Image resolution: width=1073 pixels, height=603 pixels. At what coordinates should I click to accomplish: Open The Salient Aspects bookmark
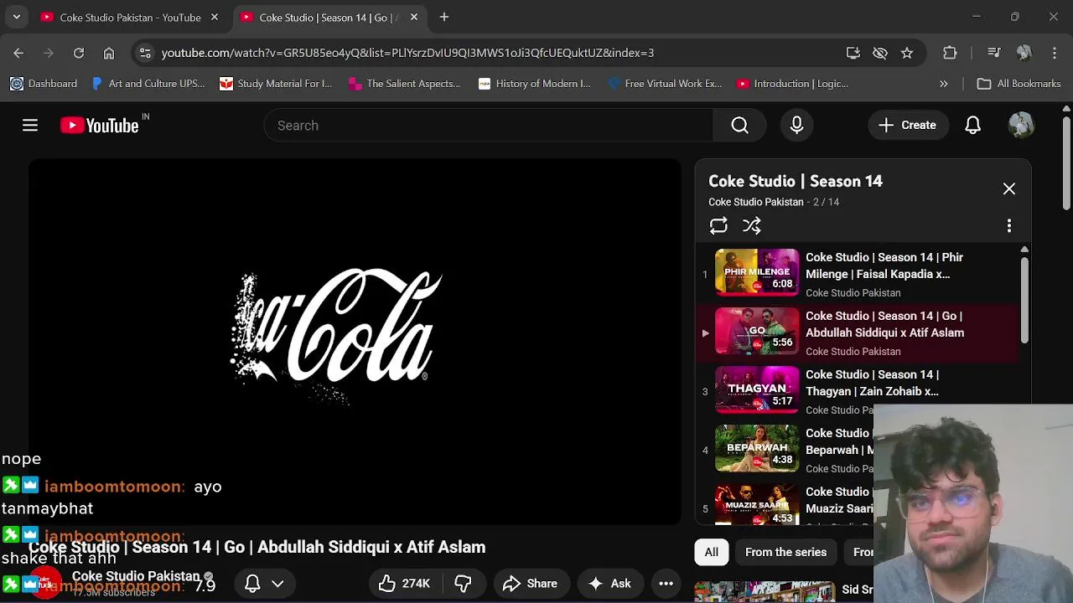coord(404,84)
